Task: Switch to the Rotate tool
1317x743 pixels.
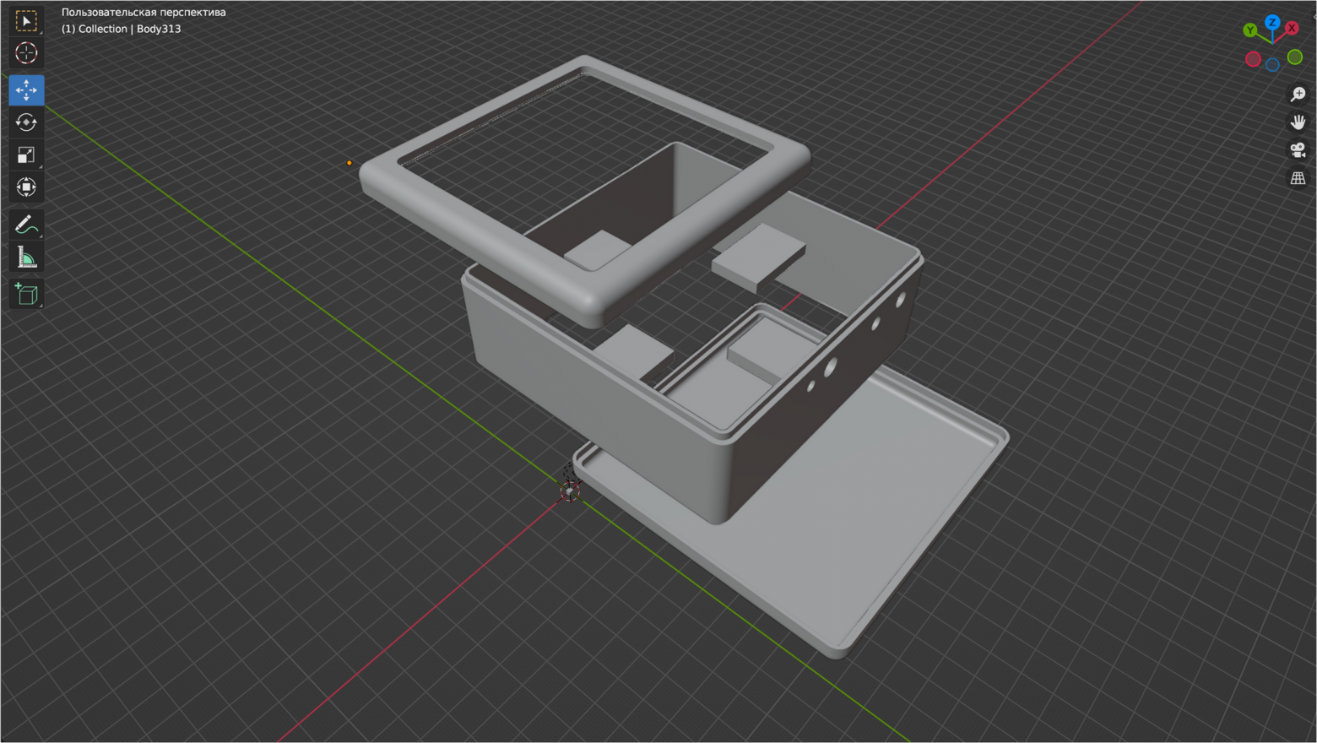Action: pos(26,122)
